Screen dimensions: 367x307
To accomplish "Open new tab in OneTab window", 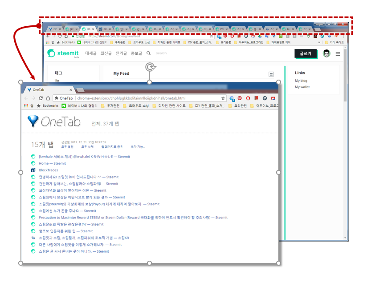I will pyautogui.click(x=80, y=90).
